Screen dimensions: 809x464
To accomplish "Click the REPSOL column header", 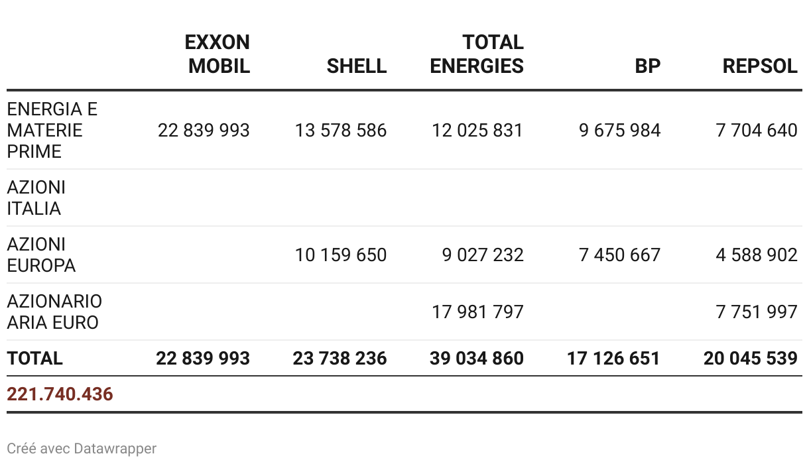I will click(760, 66).
